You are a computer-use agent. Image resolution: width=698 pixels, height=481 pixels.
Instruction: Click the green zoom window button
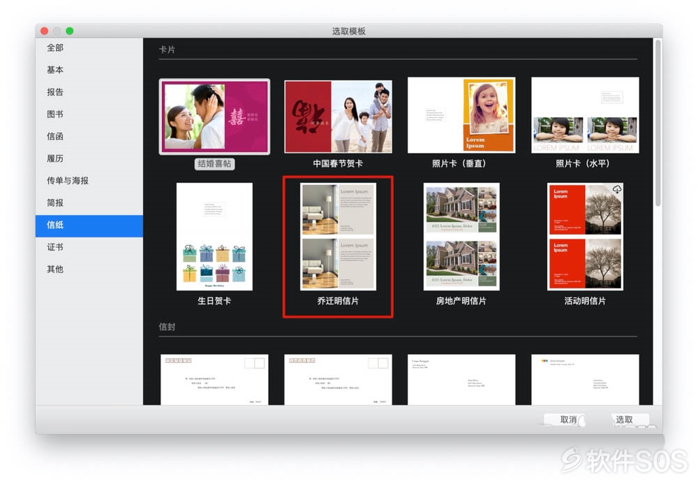[69, 31]
